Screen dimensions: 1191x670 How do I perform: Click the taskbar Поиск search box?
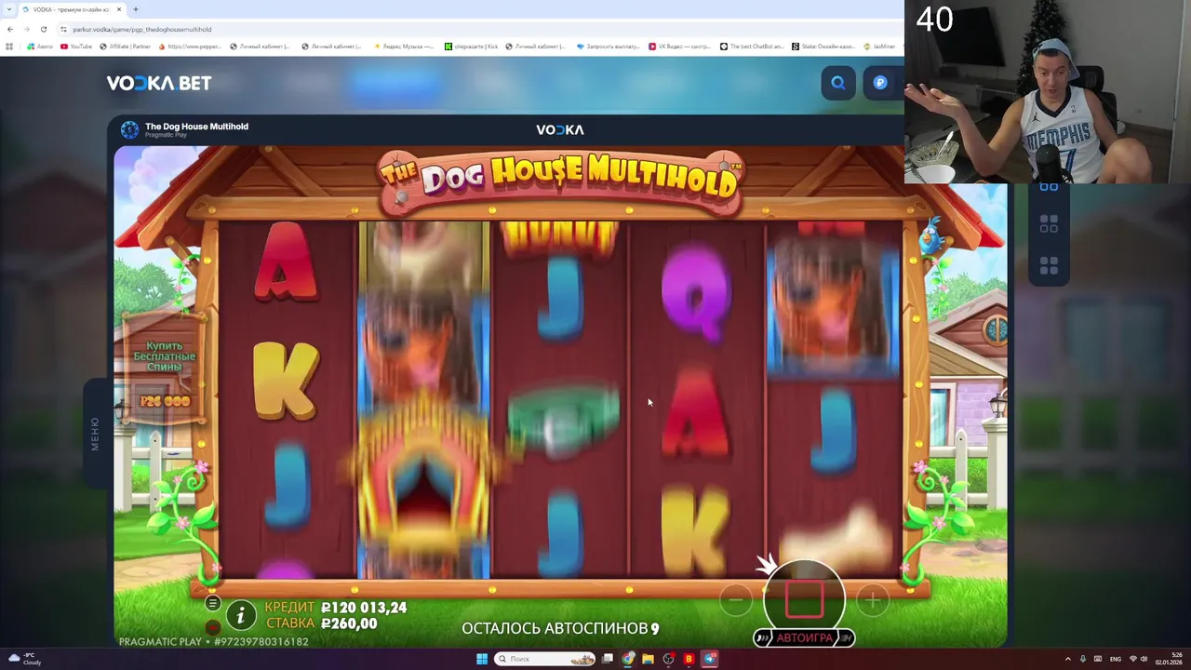coord(545,659)
